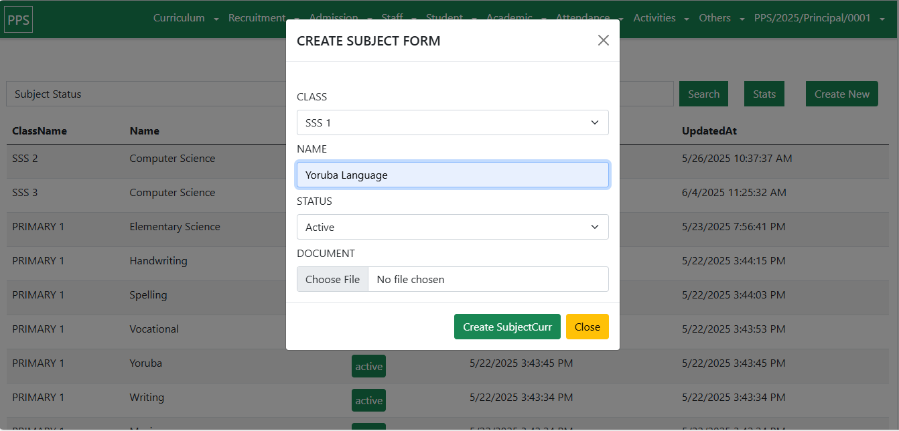Screen dimensions: 899x431
Task: Open the Recruitment menu
Action: pos(261,18)
